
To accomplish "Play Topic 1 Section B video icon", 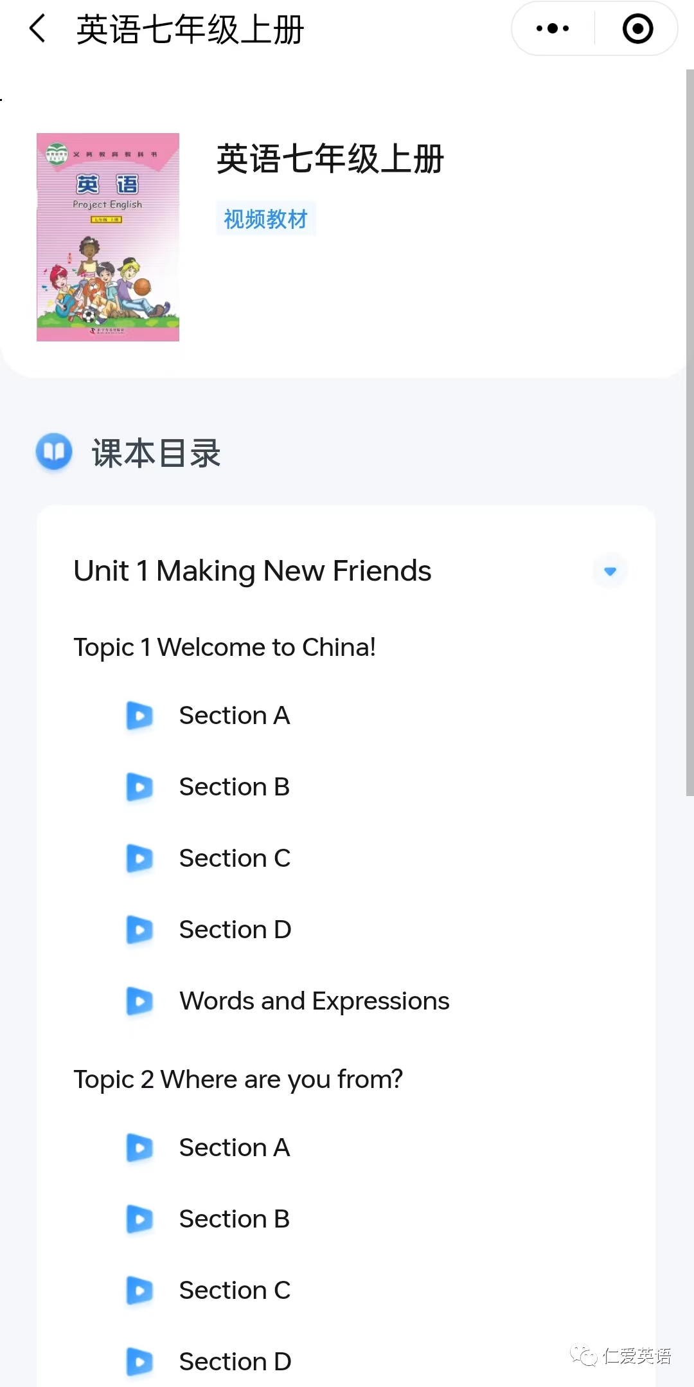I will pos(139,787).
